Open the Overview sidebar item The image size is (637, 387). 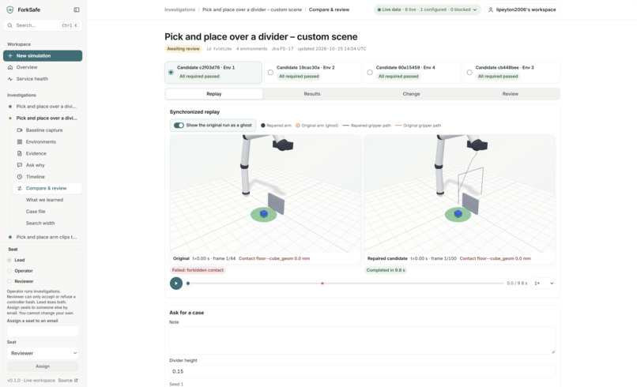point(43,67)
